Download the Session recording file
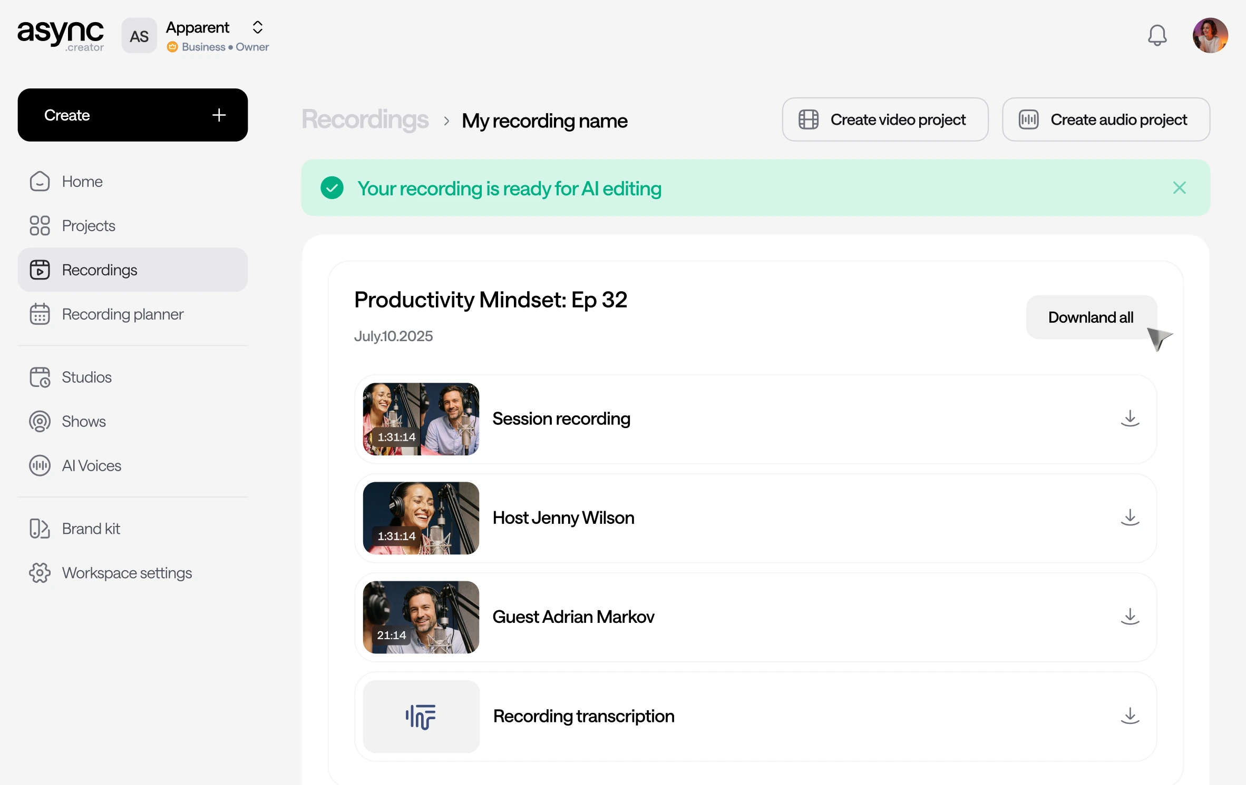 (1130, 419)
